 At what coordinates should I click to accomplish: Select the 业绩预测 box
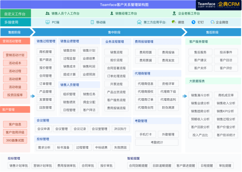(x=89, y=75)
